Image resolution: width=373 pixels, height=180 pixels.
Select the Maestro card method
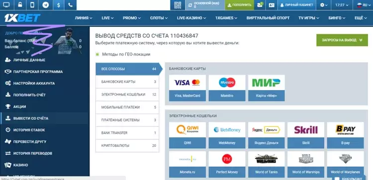[227, 88]
